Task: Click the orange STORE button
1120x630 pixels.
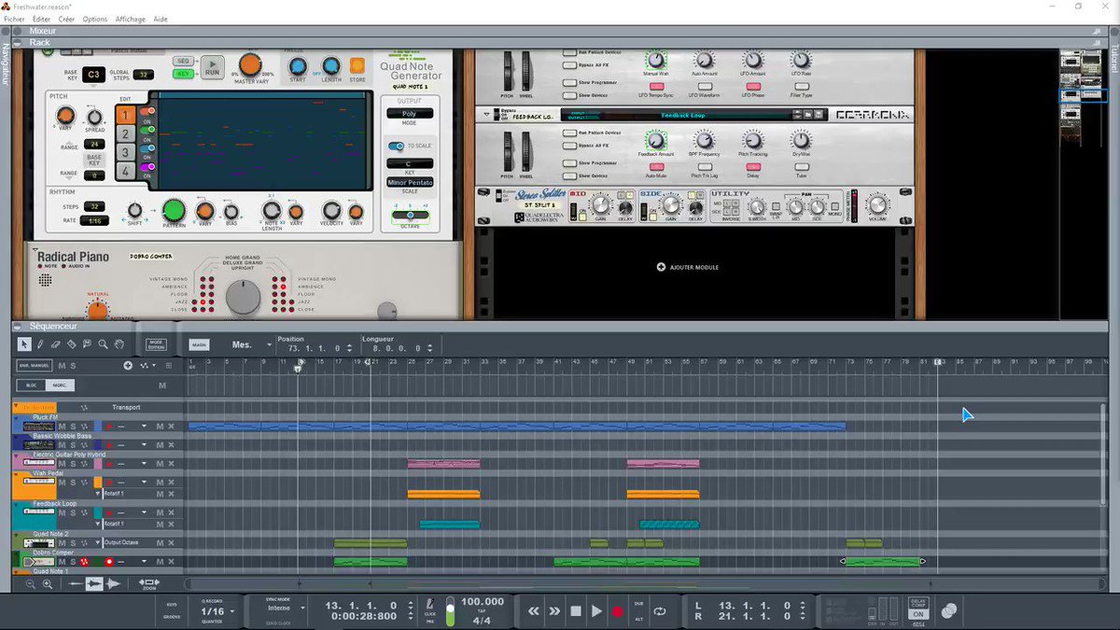Action: tap(357, 65)
